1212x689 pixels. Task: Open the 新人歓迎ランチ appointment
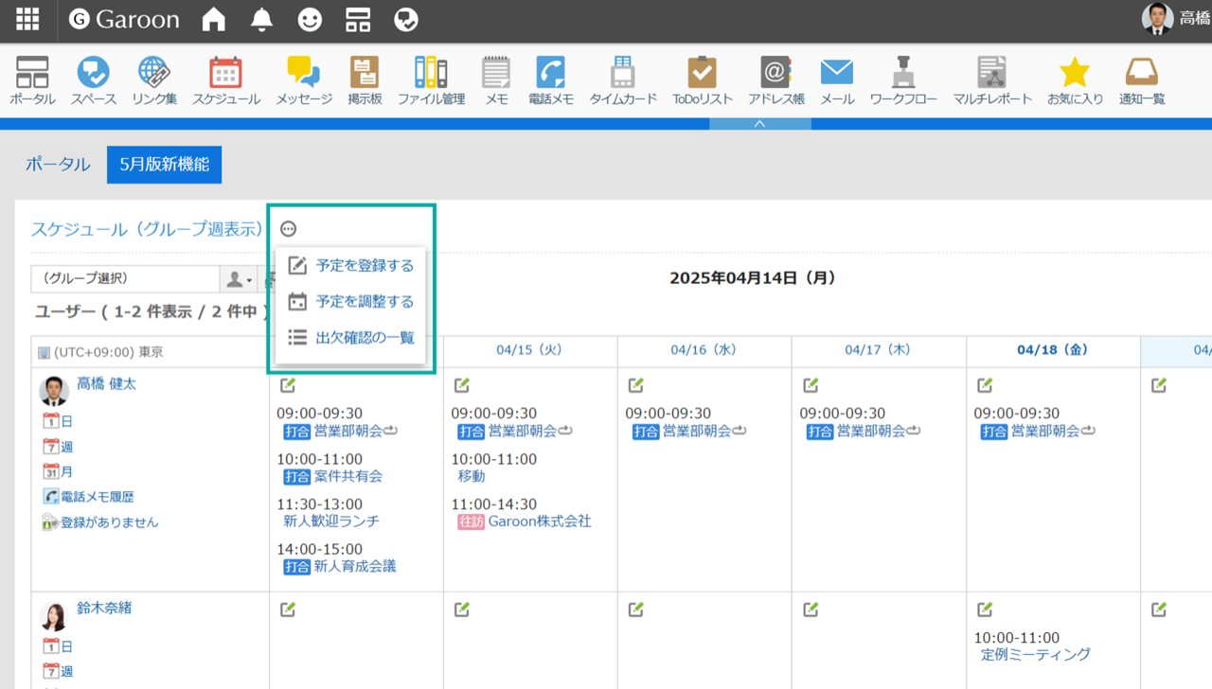[331, 521]
